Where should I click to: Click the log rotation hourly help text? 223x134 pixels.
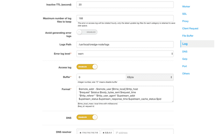pos(126,24)
